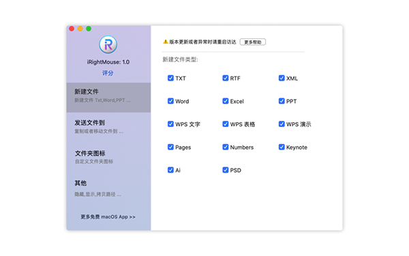Uncheck the Pages checkbox

coord(170,147)
